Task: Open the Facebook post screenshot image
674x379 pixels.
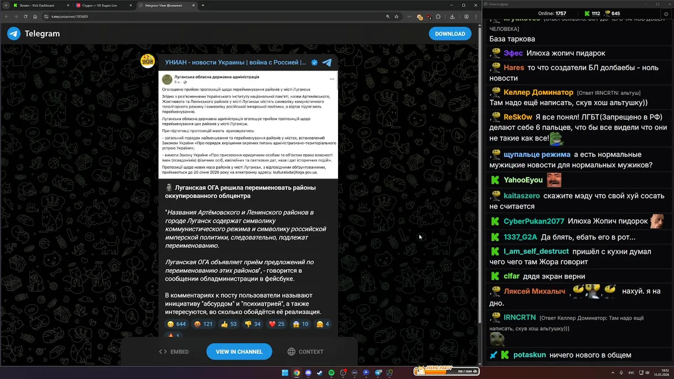Action: point(248,125)
